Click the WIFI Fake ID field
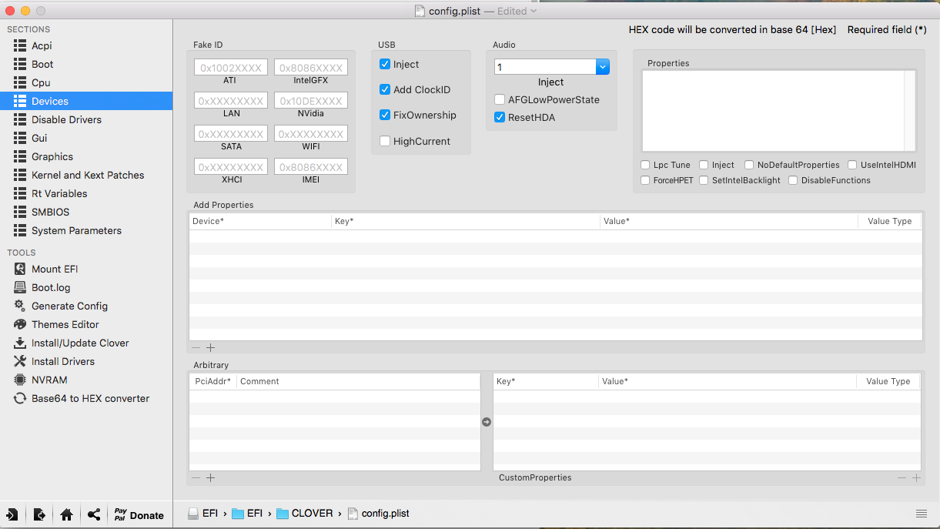The width and height of the screenshot is (940, 529). tap(311, 133)
